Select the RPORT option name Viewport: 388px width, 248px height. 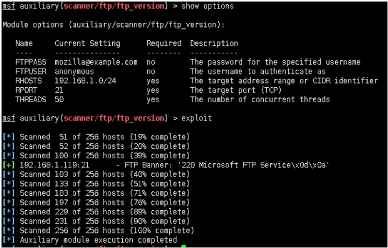click(x=26, y=90)
